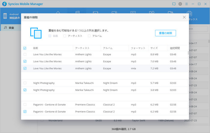The width and height of the screenshot is (210, 133).
Task: Select the 音楽 sidebar item
Action: pyautogui.click(x=11, y=27)
